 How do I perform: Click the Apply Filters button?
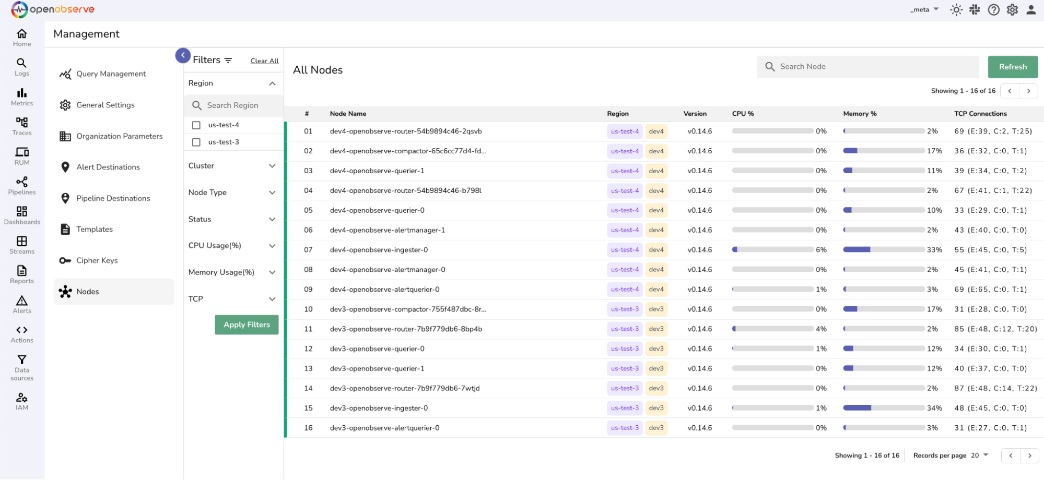(247, 325)
